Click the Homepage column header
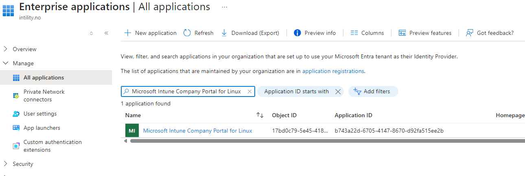This screenshot has height=176, width=525. point(510,115)
